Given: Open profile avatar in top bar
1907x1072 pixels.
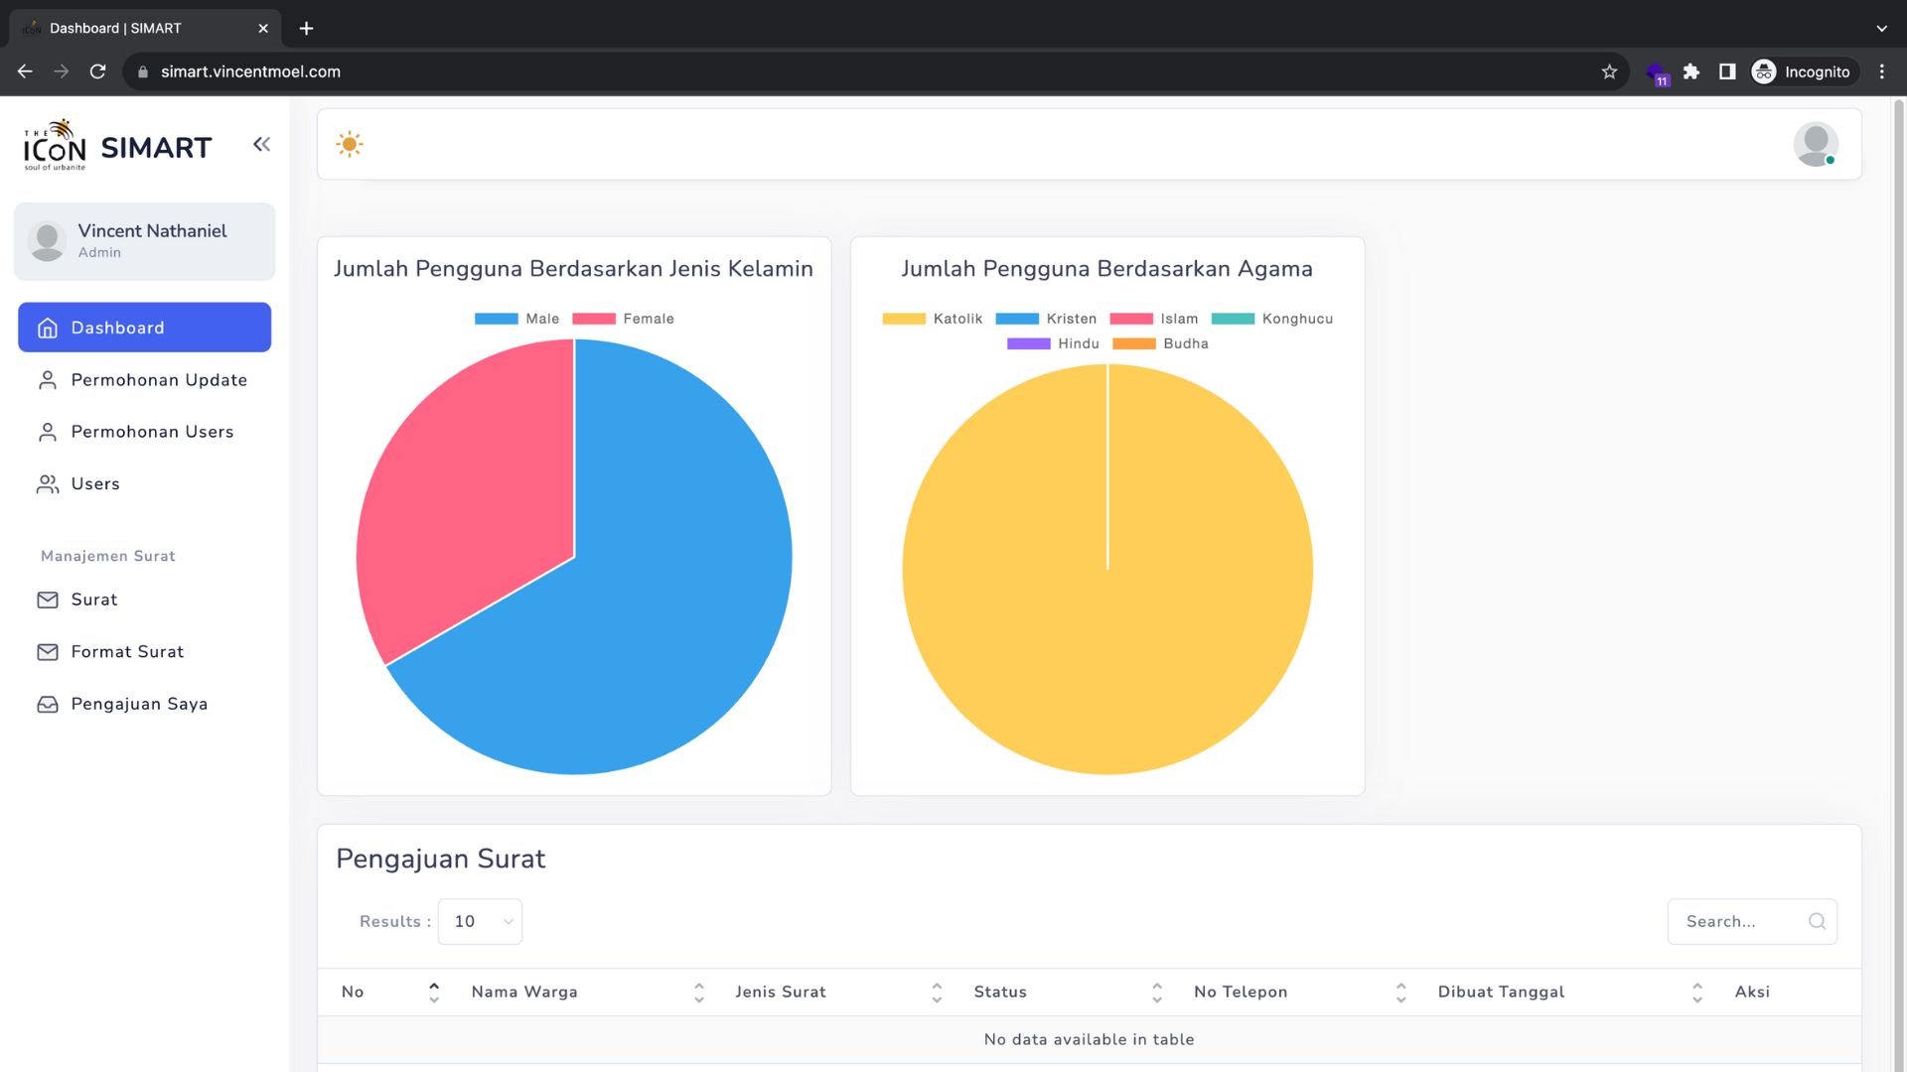Looking at the screenshot, I should pos(1815,145).
